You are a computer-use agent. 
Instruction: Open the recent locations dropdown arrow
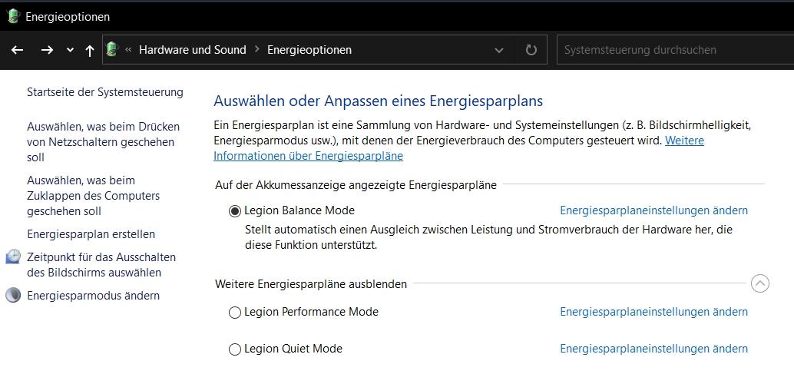click(70, 50)
